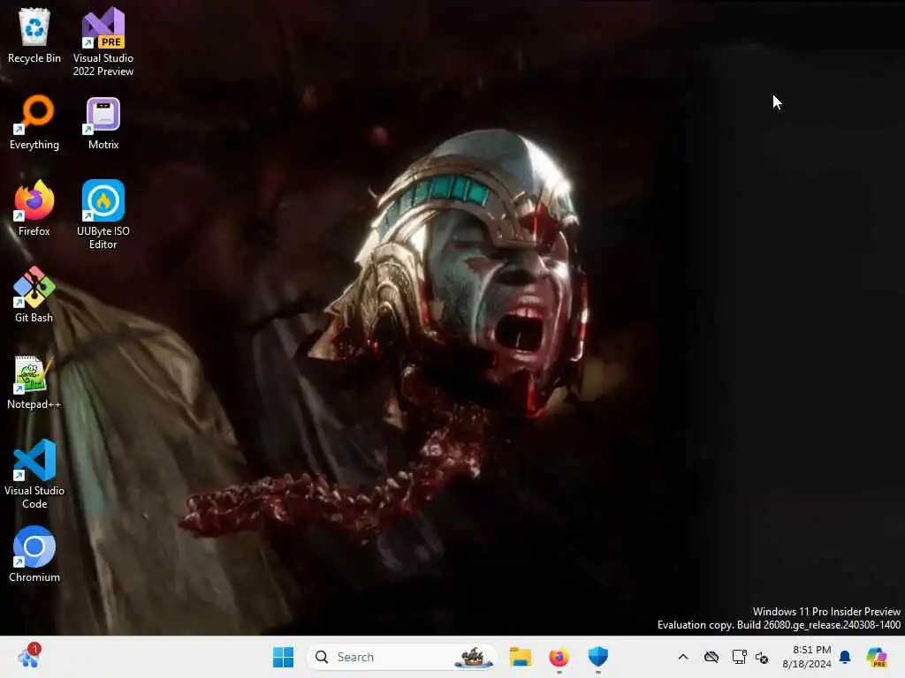The image size is (905, 678).
Task: Launch Visual Studio Code from desktop
Action: 34,474
